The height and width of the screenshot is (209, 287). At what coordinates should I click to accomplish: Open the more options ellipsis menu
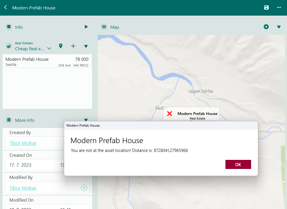click(279, 8)
